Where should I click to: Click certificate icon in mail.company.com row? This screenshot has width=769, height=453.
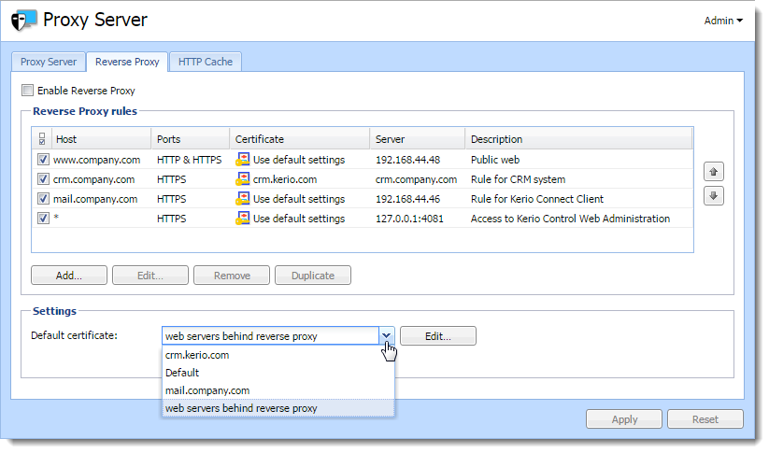click(x=242, y=199)
